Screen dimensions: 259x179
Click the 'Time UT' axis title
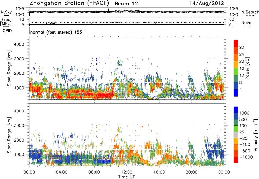click(x=127, y=177)
